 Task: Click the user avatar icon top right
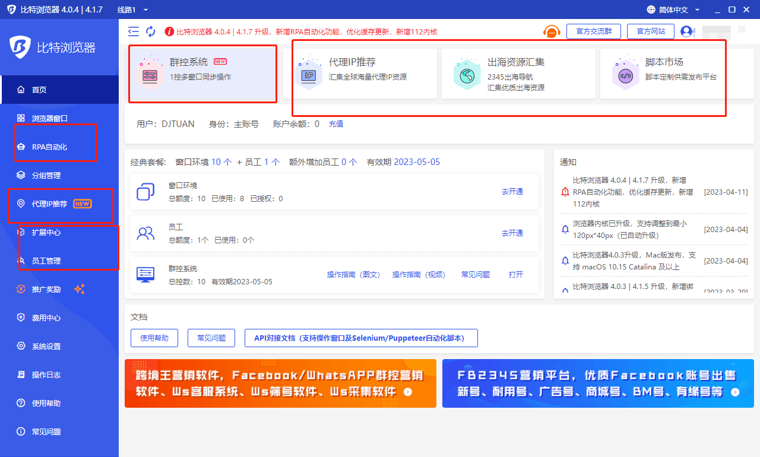[x=688, y=31]
